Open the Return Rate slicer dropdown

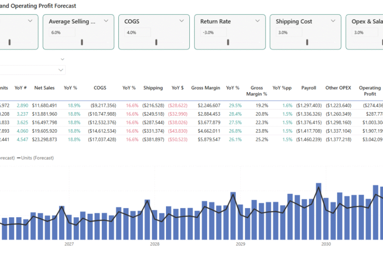(x=257, y=21)
